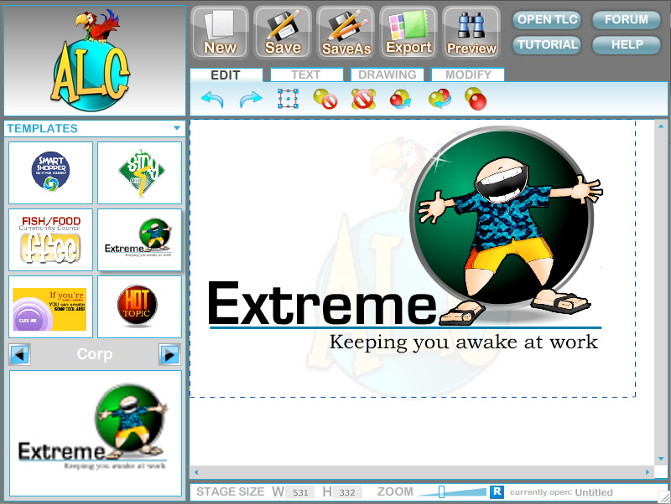This screenshot has height=504, width=671.
Task: Click the window resize grip corner
Action: (663, 496)
